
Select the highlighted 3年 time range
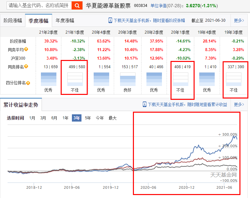tap(77, 118)
